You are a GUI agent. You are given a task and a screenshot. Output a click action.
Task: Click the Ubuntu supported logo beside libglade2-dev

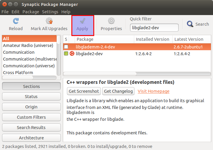pos(72,54)
